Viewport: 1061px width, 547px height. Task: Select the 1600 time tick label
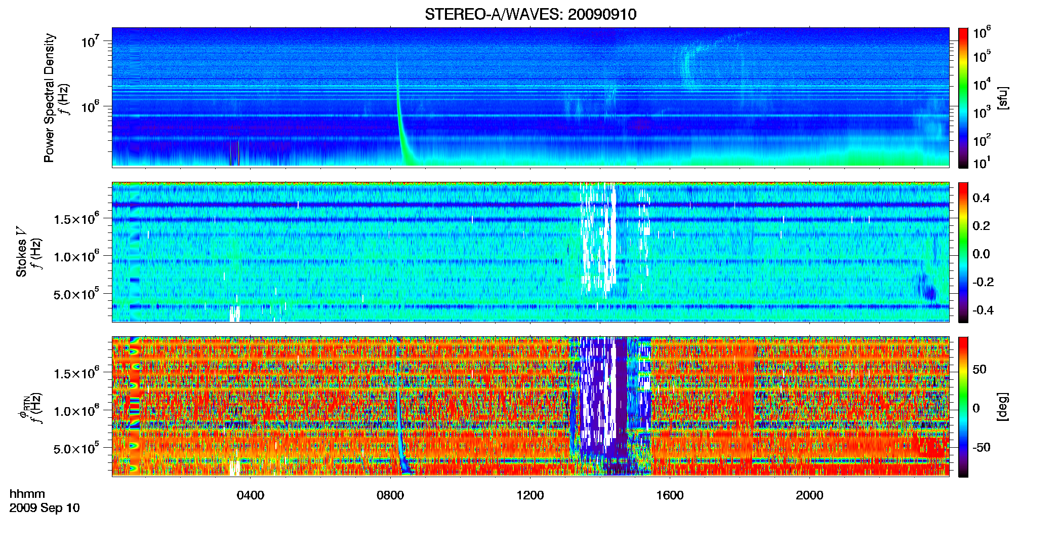[x=670, y=495]
